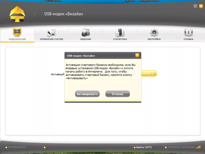Open the Настройки gear icon

pos(154,32)
